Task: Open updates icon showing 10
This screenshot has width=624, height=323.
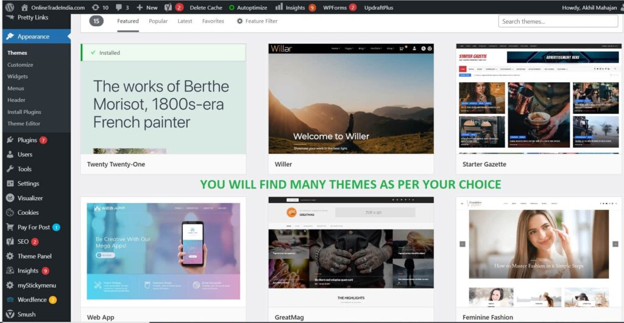Action: pos(96,7)
